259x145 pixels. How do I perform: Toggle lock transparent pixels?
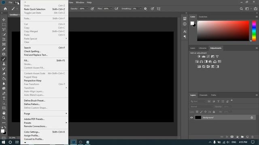click(197, 112)
